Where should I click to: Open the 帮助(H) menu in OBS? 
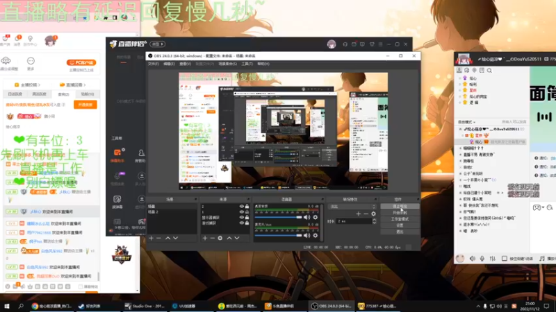point(263,64)
